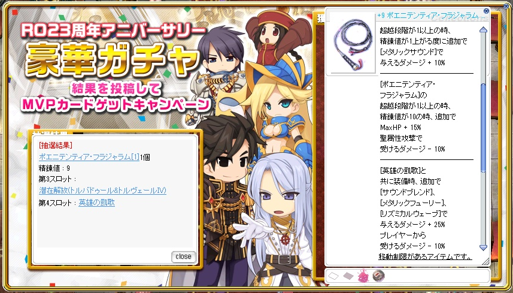Select the second grey card slot
The width and height of the screenshot is (513, 293).
point(348,276)
